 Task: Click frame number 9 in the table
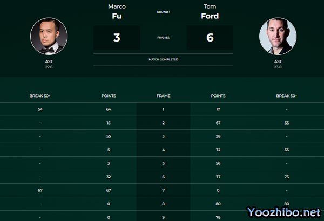[163, 217]
